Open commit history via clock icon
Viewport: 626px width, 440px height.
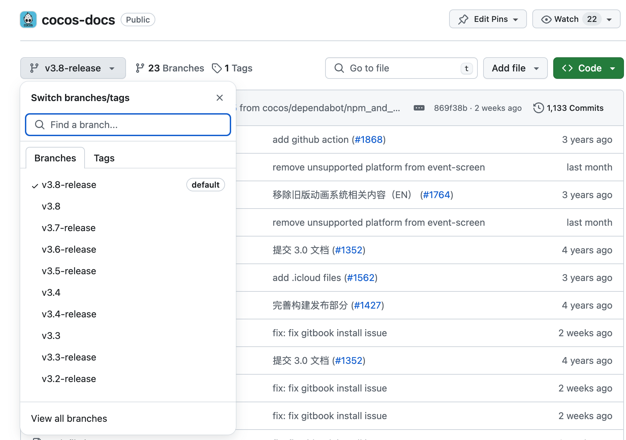538,108
